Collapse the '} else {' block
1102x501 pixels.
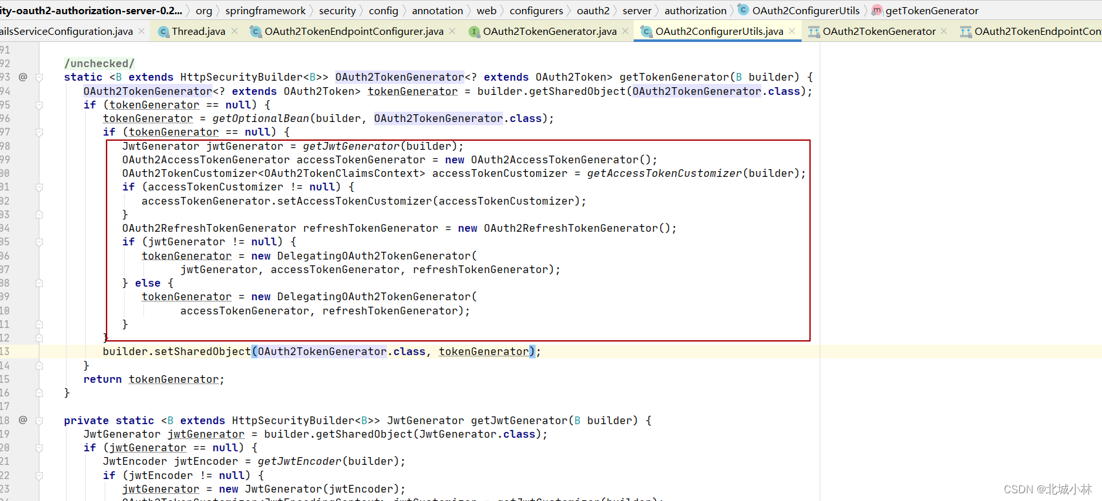[x=39, y=283]
